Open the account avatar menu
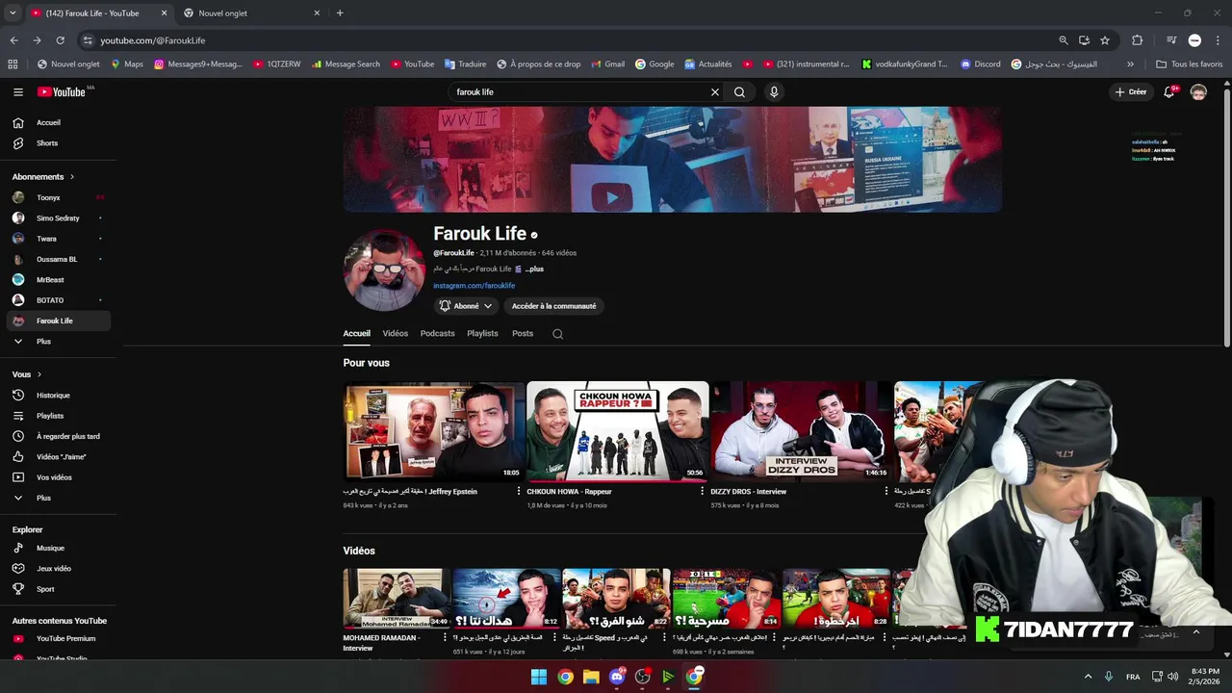Image resolution: width=1232 pixels, height=693 pixels. point(1198,92)
